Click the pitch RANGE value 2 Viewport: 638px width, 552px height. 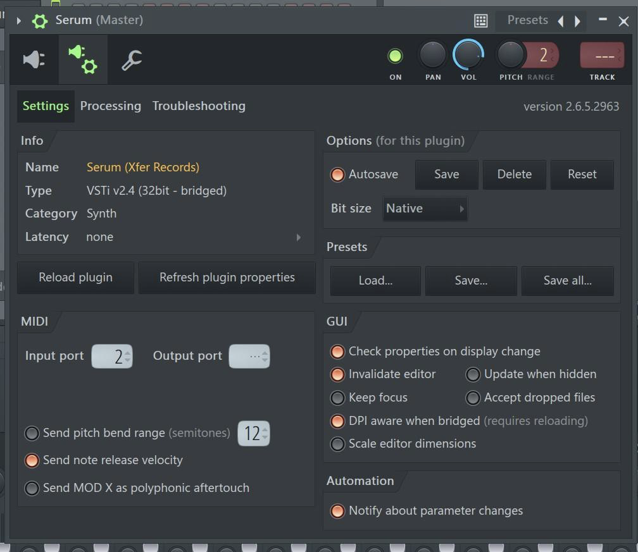point(543,55)
